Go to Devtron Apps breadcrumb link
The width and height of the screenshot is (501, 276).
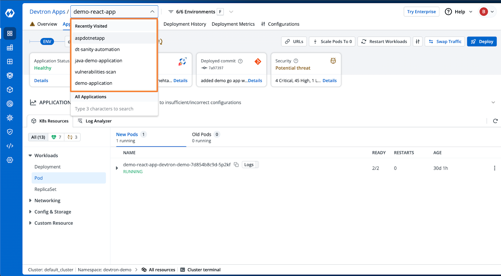point(47,12)
